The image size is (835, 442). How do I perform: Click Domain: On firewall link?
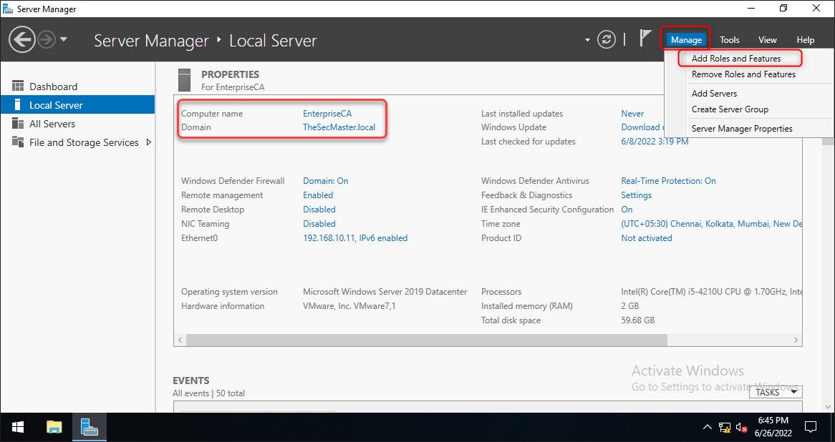325,181
